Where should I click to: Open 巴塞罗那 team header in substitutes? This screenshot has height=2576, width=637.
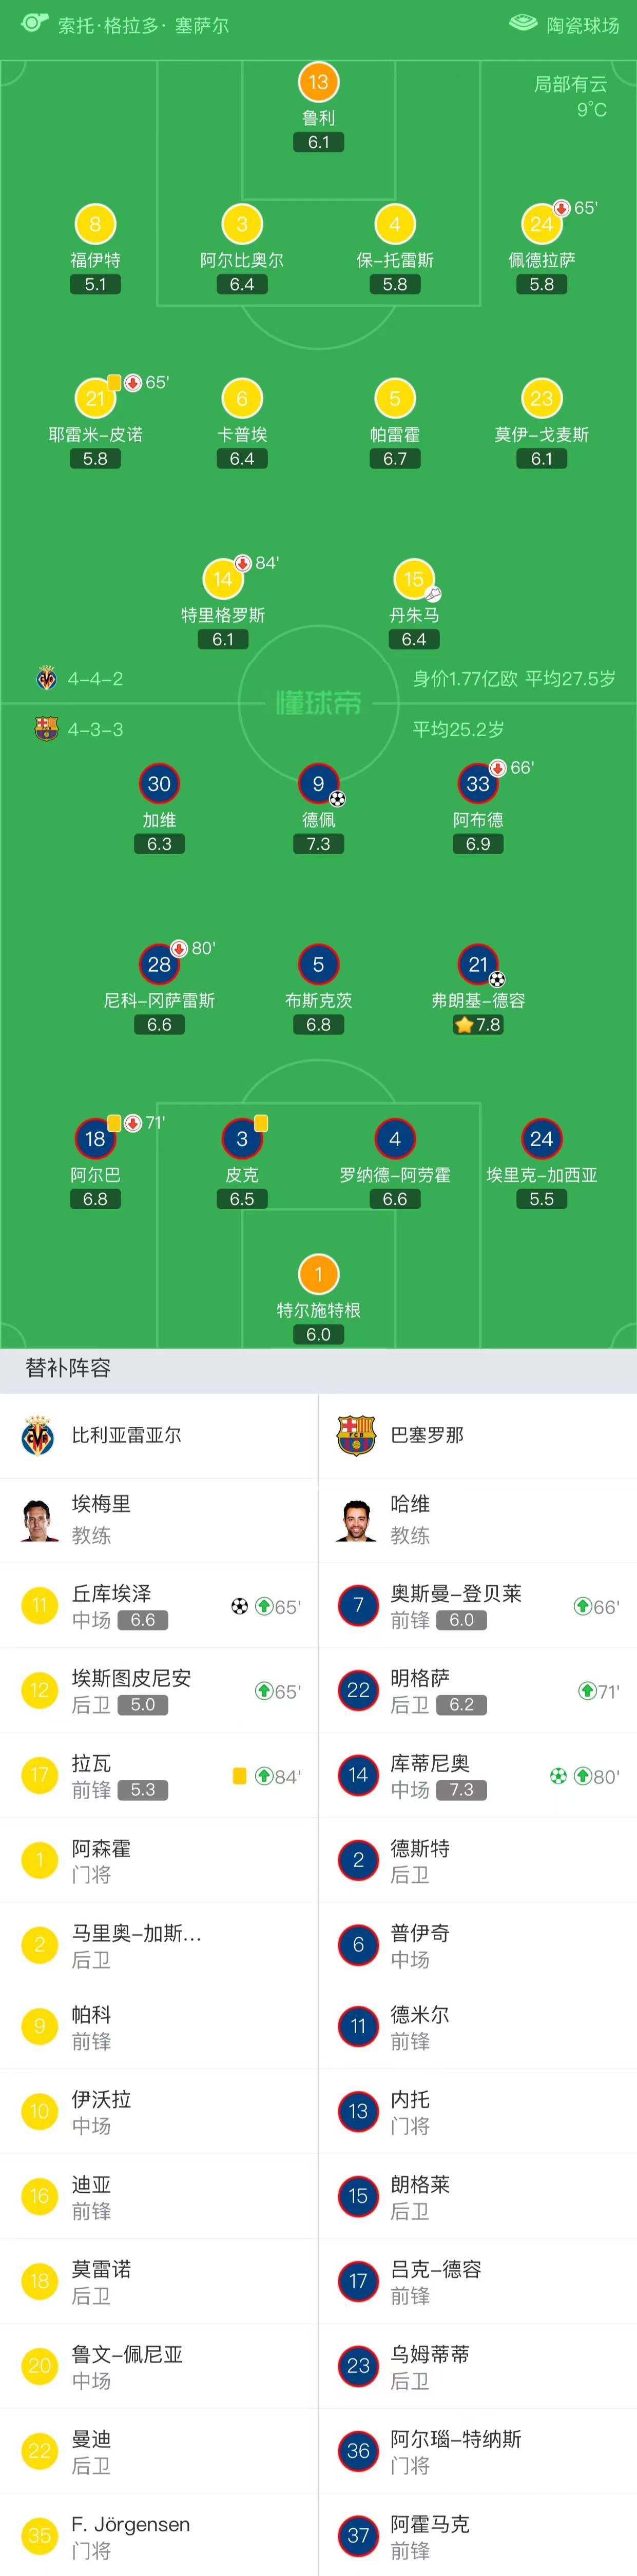point(478,1435)
